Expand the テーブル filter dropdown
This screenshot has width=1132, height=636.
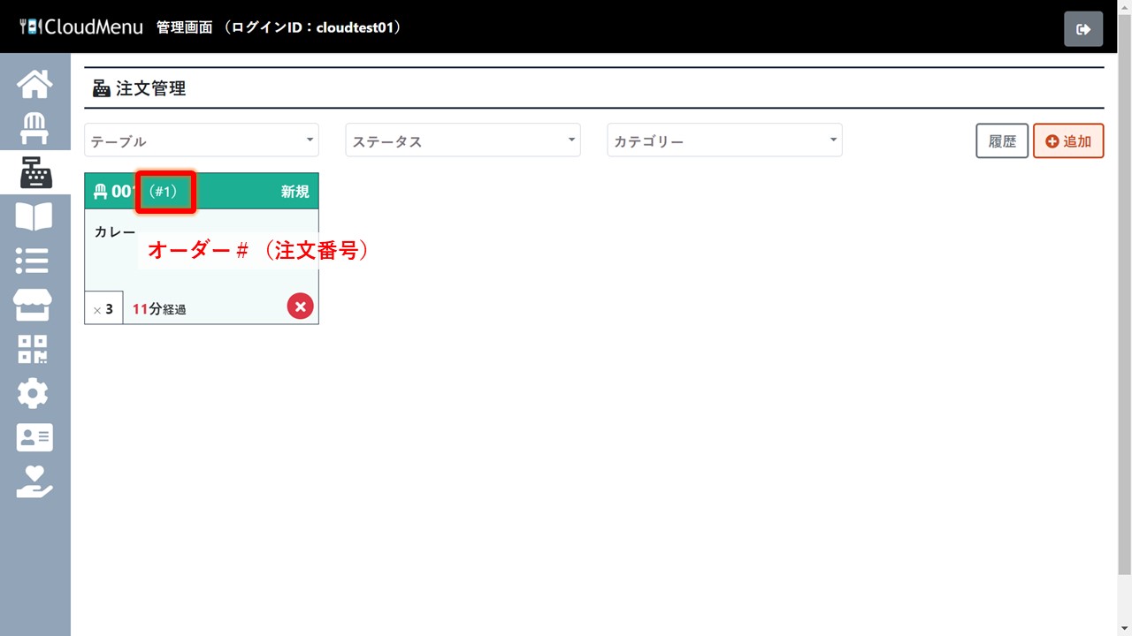pyautogui.click(x=202, y=140)
